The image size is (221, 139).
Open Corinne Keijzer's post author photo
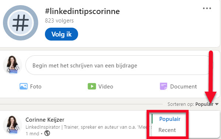(13, 125)
